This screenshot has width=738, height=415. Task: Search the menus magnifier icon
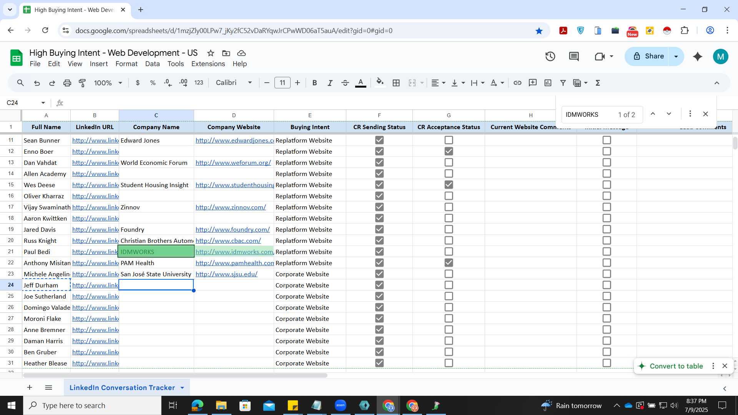(x=21, y=83)
